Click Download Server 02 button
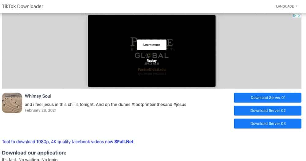This screenshot has height=161, width=306. click(x=267, y=111)
